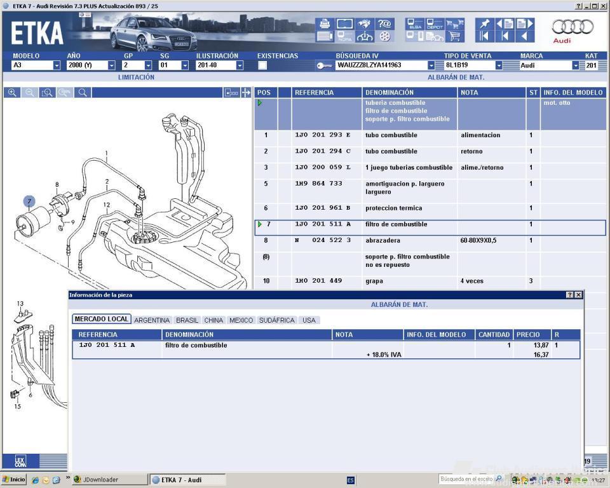Open the Modelo A3 dropdown
The width and height of the screenshot is (610, 488).
pos(57,65)
